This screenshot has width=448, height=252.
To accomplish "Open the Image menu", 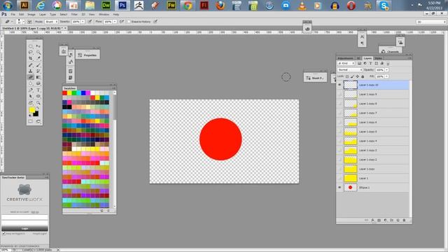I will coord(31,14).
